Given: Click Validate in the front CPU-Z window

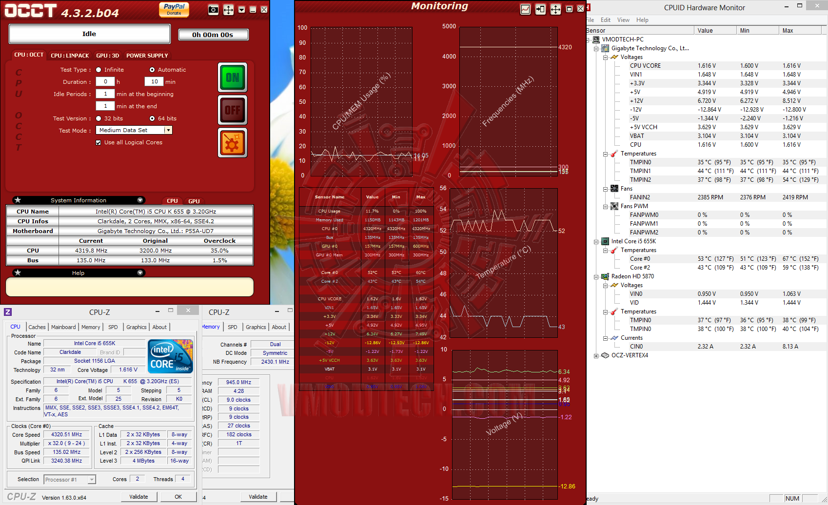Looking at the screenshot, I should [138, 497].
